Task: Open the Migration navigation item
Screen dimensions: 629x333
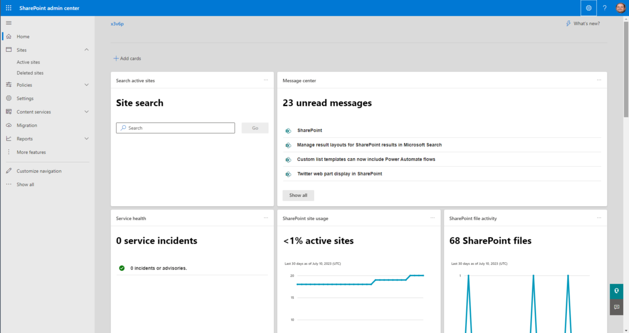Action: coord(27,125)
